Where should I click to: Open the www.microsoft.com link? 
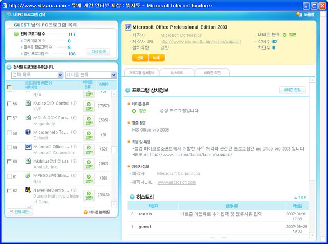177,182
